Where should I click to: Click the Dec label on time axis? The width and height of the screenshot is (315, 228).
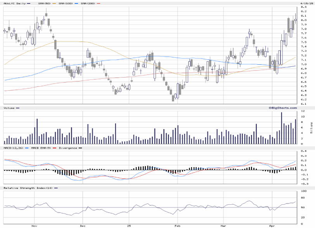coord(82,225)
